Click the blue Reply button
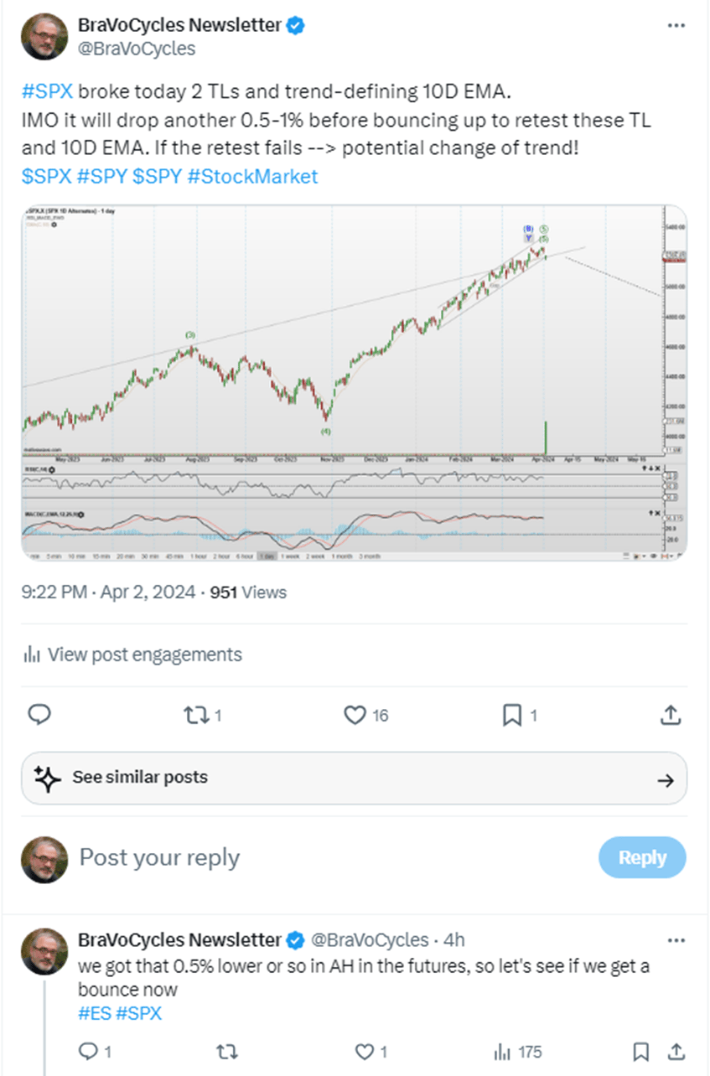The width and height of the screenshot is (710, 1076). [642, 857]
